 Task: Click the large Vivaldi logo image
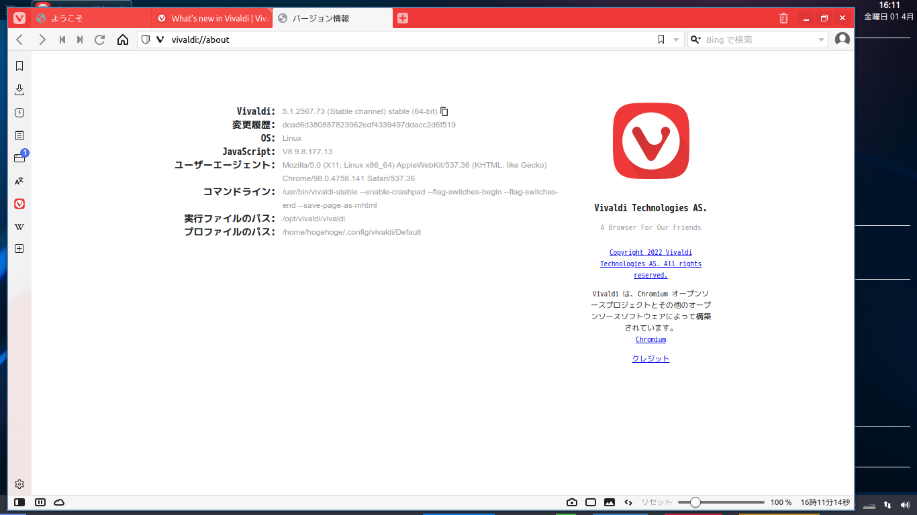650,141
